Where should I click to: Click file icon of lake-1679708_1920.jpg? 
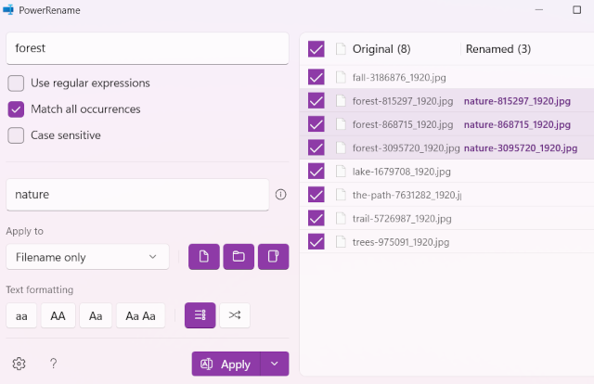click(341, 172)
